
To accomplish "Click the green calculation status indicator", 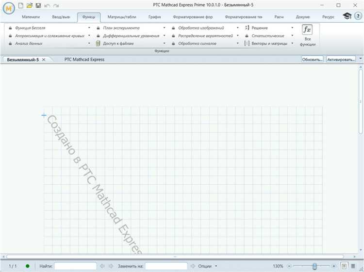I will pyautogui.click(x=27, y=266).
